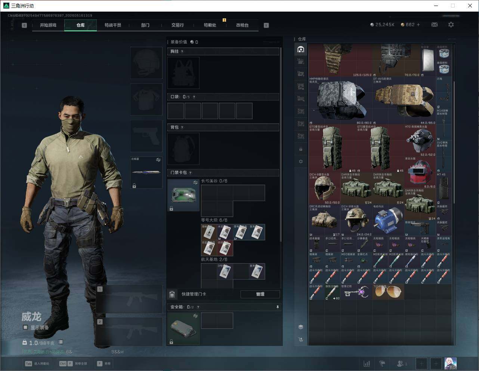Image resolution: width=479 pixels, height=371 pixels.
Task: Select the DRC tan chest rig item
Action: click(x=324, y=220)
